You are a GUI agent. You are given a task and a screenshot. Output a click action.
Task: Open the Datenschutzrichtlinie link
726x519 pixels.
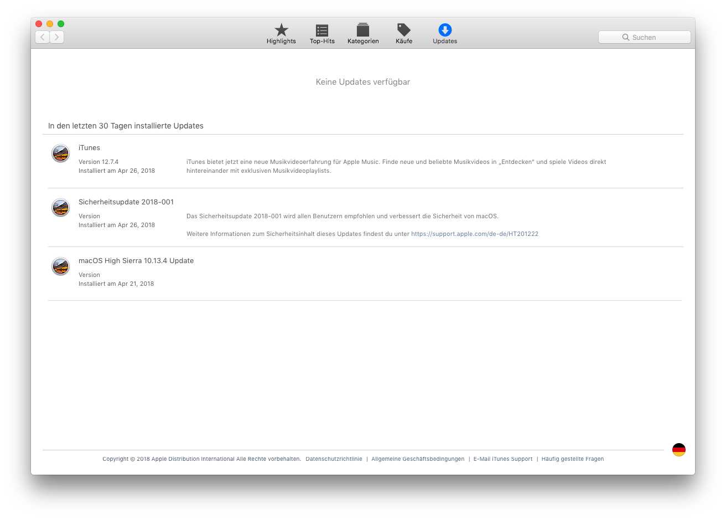coord(334,459)
